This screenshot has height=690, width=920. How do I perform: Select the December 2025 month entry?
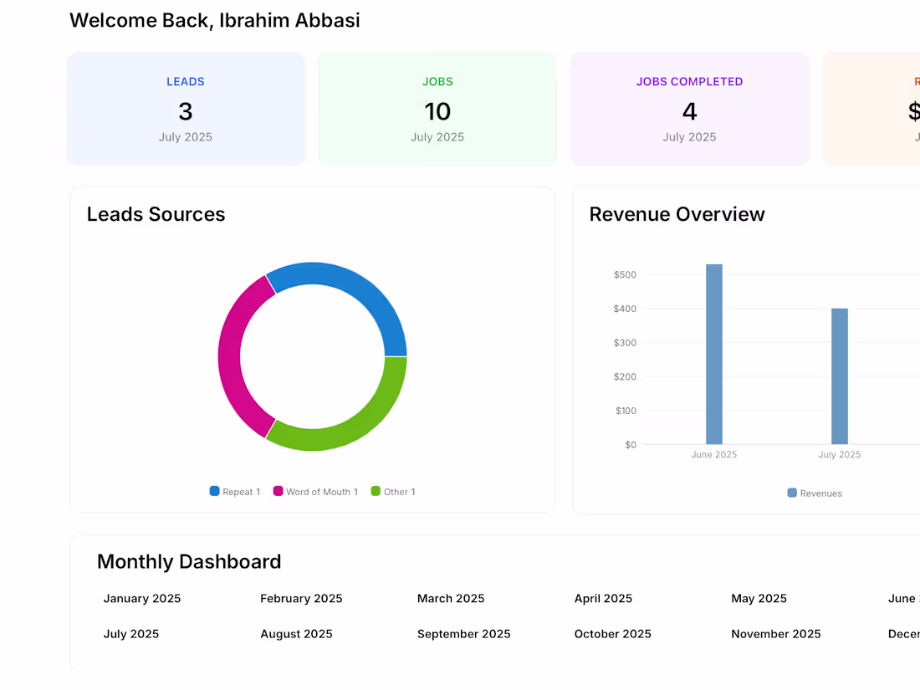click(x=905, y=633)
